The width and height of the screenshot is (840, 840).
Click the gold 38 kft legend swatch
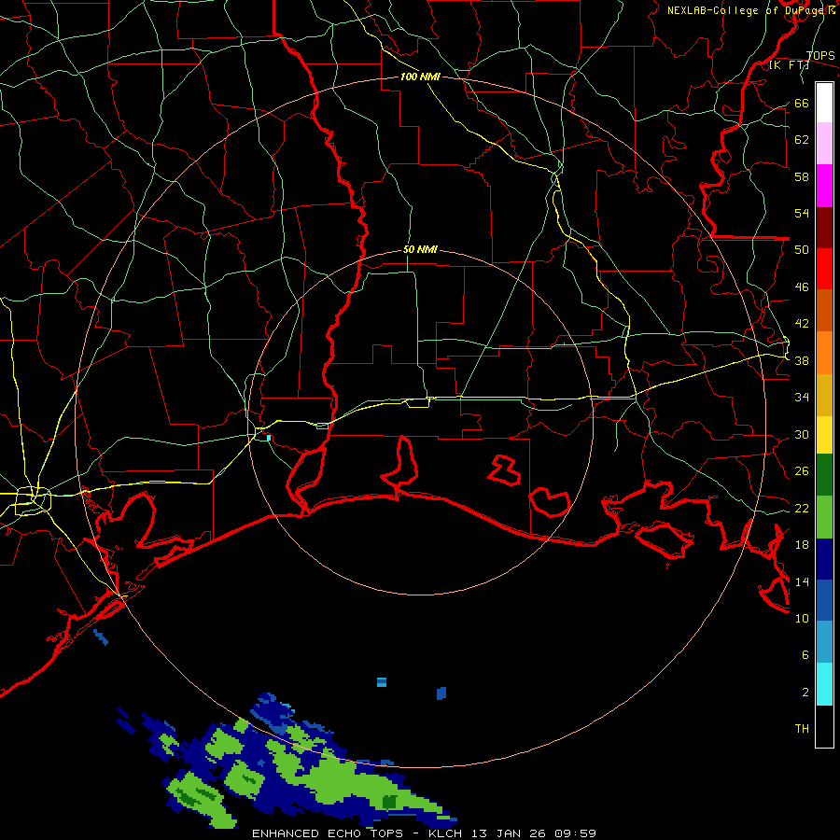pos(824,395)
